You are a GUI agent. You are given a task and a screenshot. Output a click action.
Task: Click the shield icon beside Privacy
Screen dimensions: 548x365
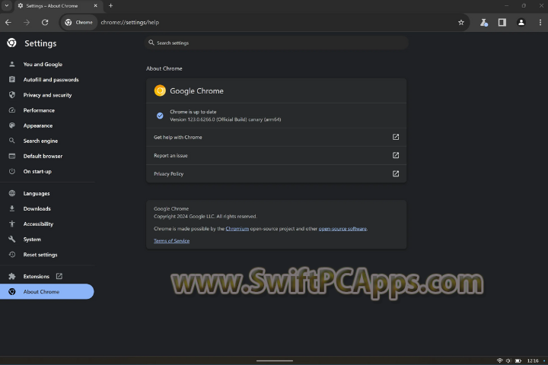pyautogui.click(x=12, y=95)
